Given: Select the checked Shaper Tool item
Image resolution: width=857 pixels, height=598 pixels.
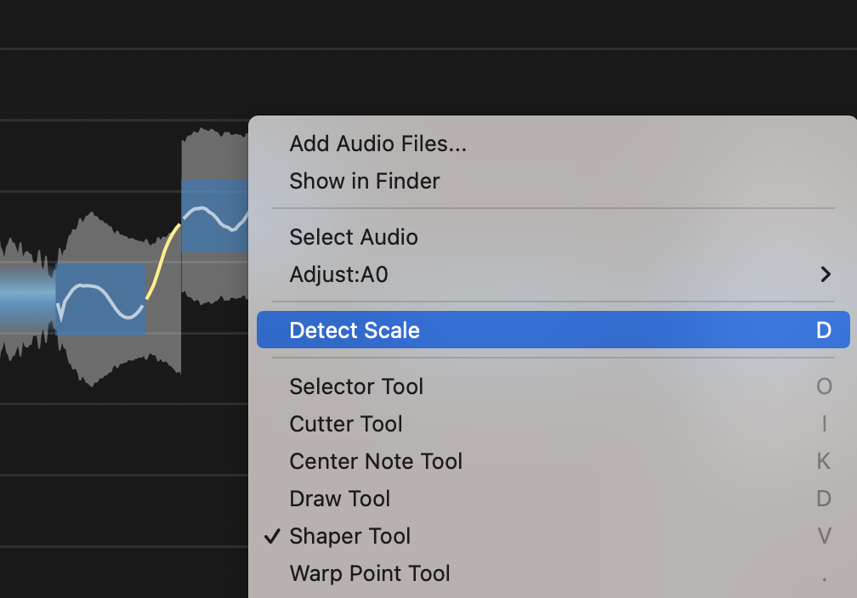Looking at the screenshot, I should [349, 536].
